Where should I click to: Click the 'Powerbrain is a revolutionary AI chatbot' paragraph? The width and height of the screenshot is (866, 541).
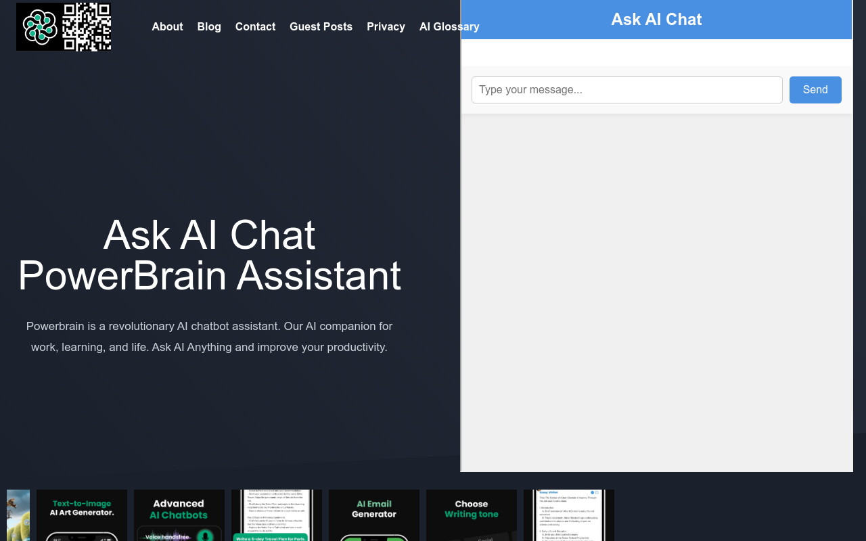[210, 337]
